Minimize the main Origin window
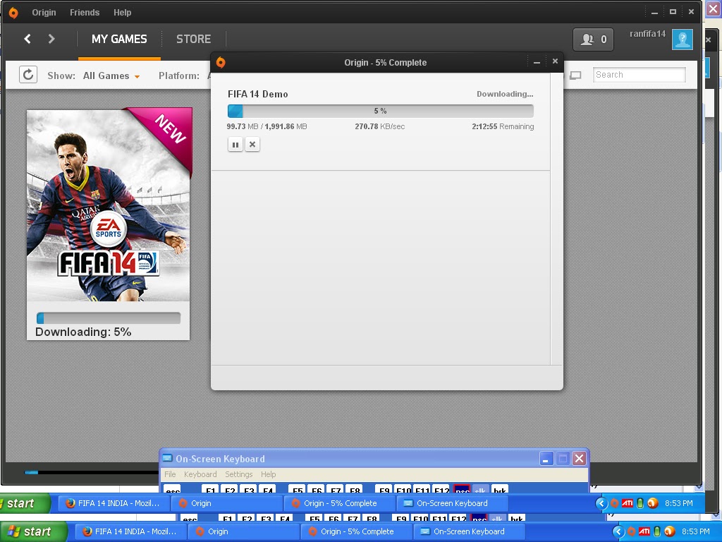 [x=654, y=13]
